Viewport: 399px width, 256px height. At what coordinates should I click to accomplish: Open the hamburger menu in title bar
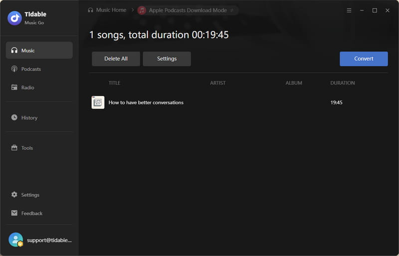[349, 10]
